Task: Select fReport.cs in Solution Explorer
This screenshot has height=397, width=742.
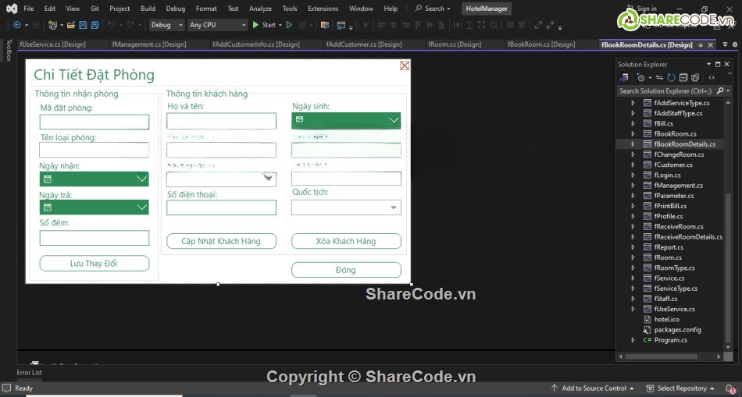Action: (669, 247)
